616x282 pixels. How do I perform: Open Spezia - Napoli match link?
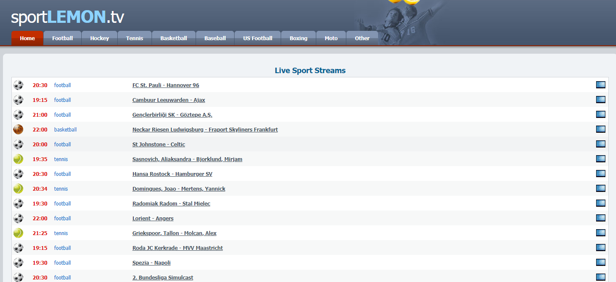(152, 263)
